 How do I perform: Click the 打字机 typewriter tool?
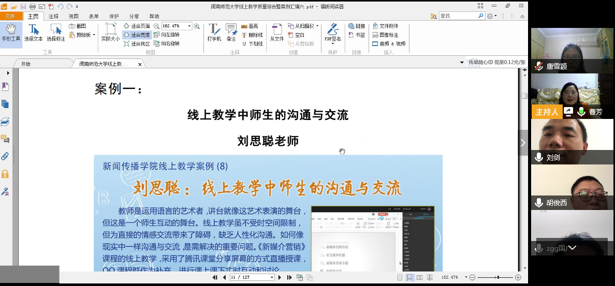tap(214, 33)
